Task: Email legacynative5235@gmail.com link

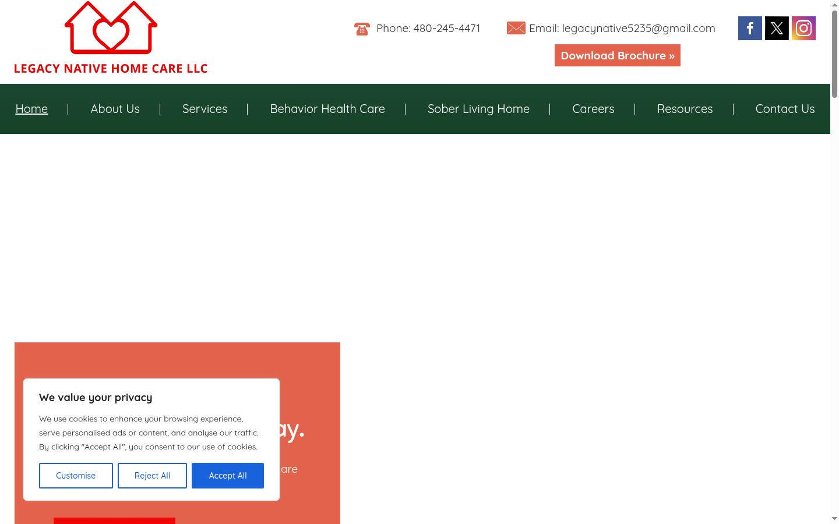Action: click(639, 28)
